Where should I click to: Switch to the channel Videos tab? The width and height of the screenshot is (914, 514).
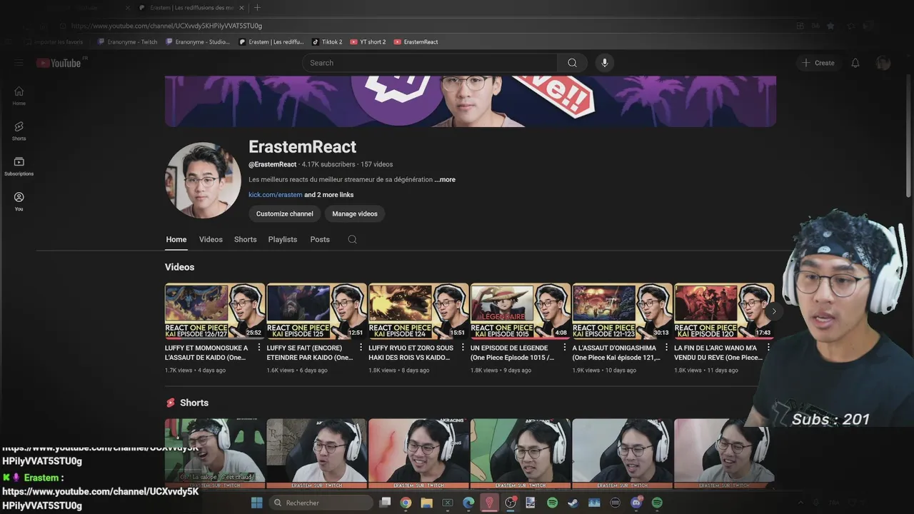(211, 239)
